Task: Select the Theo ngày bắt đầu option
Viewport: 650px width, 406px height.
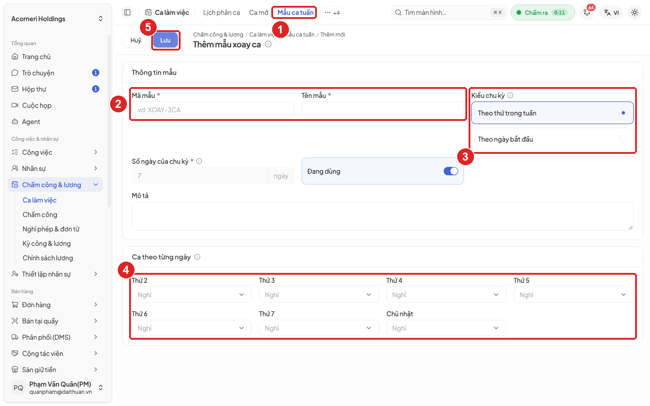Action: point(552,139)
